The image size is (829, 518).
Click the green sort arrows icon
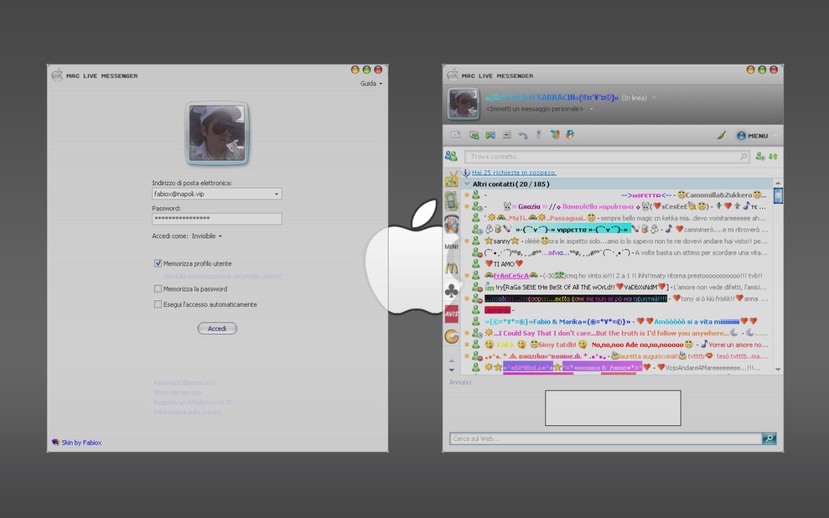773,157
